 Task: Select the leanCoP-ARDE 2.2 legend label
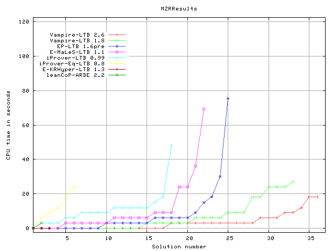point(75,75)
